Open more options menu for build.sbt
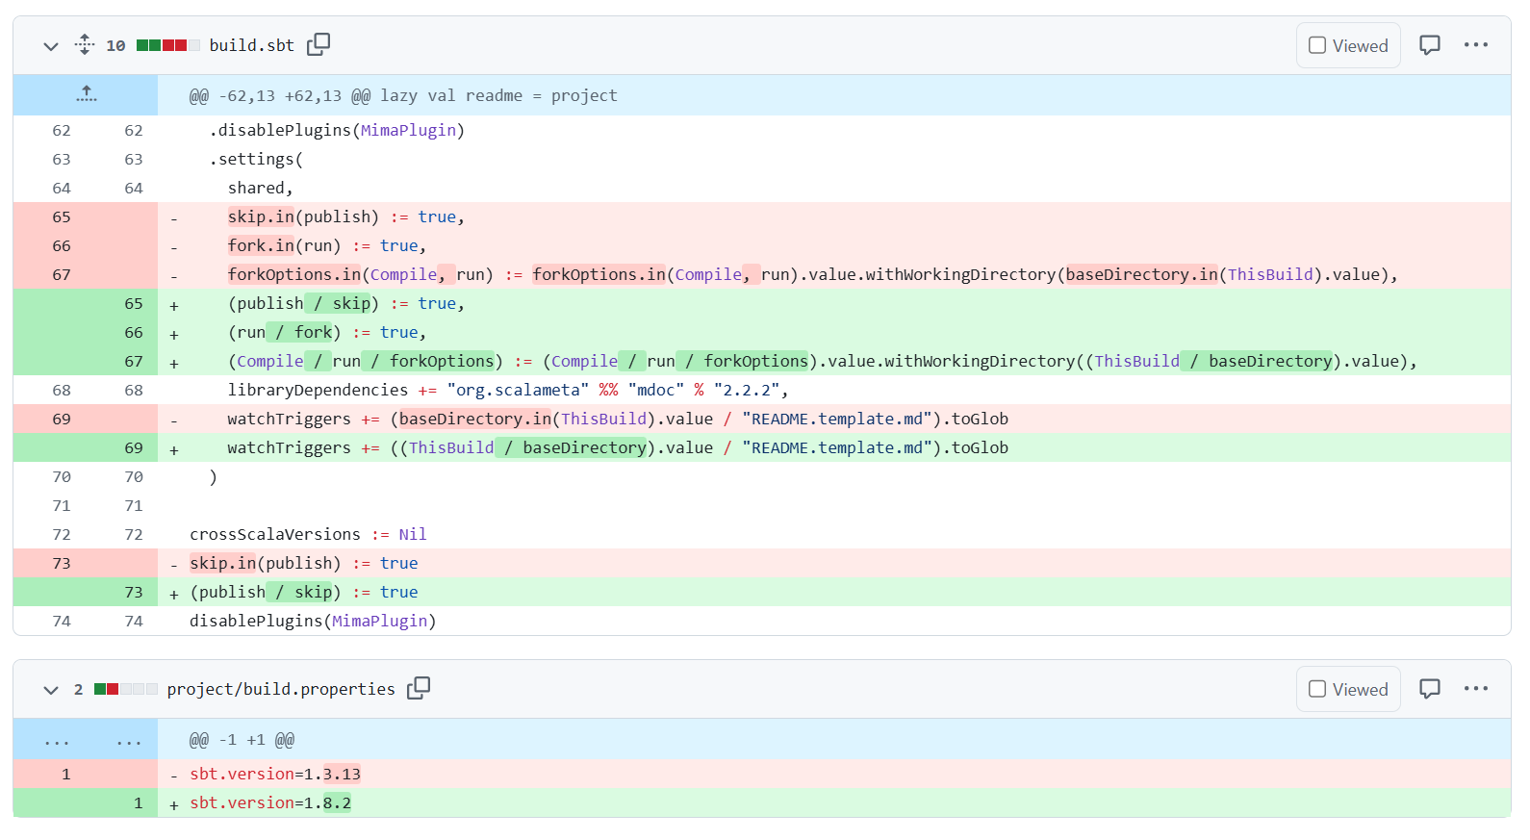 [x=1475, y=45]
